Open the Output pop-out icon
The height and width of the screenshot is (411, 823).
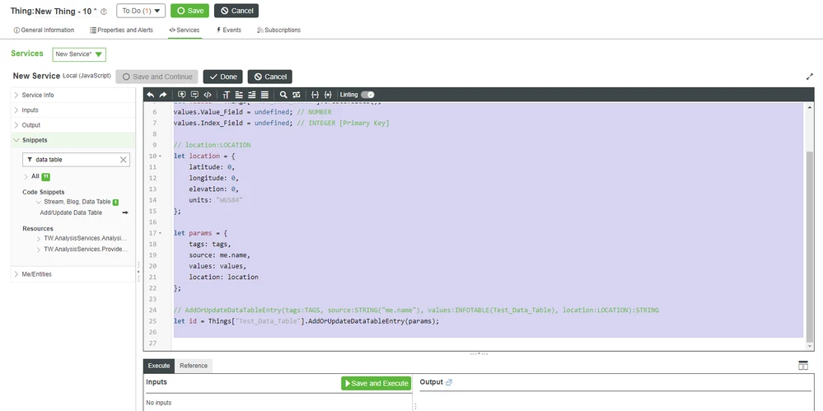click(449, 382)
